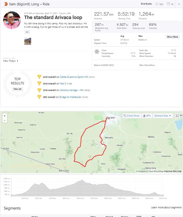183x217 pixels.
Task: Click Learn more about segments
Action: click(x=166, y=207)
